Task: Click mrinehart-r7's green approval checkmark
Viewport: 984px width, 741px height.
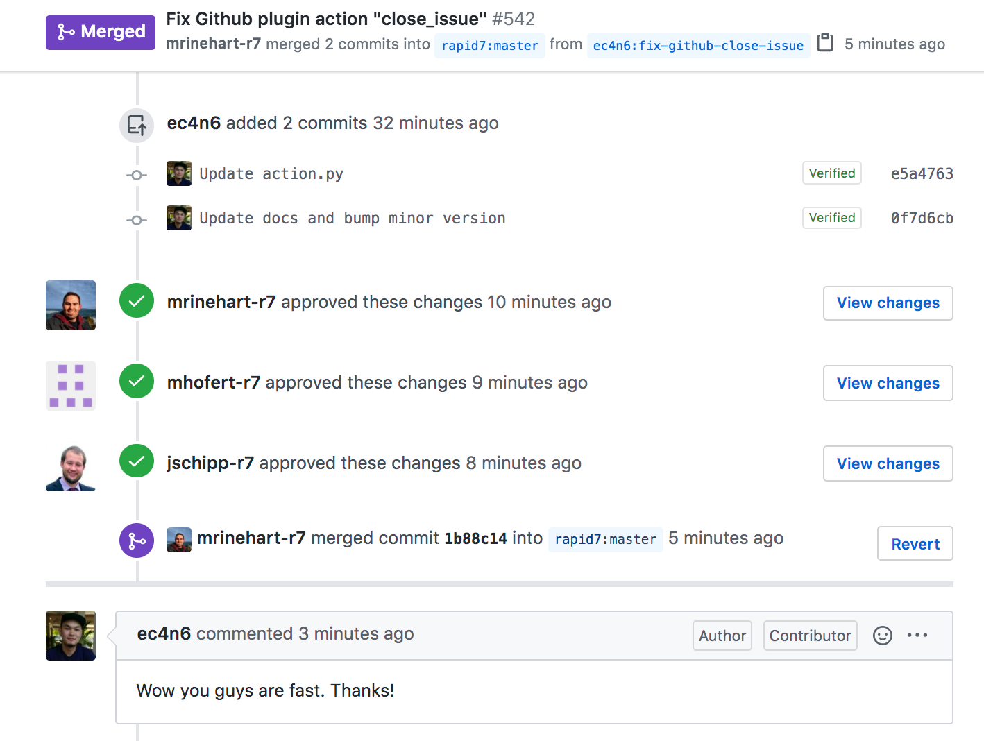Action: coord(137,301)
